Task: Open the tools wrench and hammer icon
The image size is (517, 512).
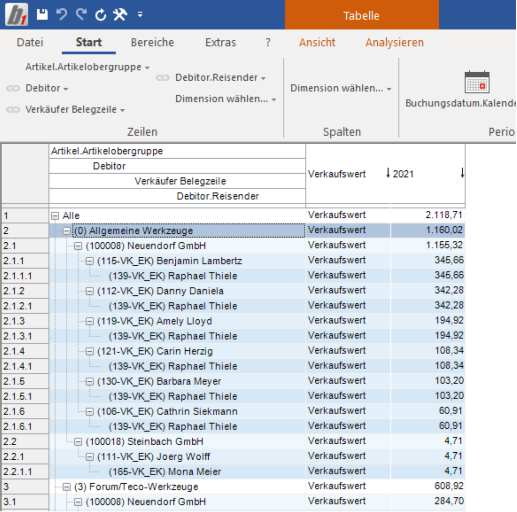Action: (120, 14)
